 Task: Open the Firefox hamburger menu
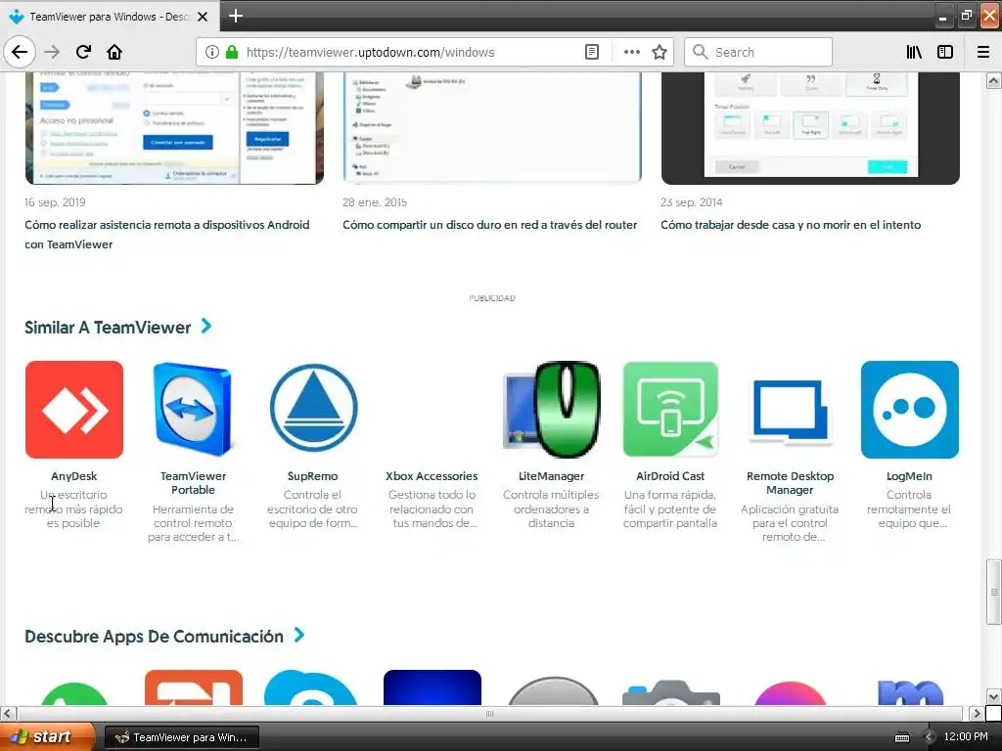tap(983, 52)
